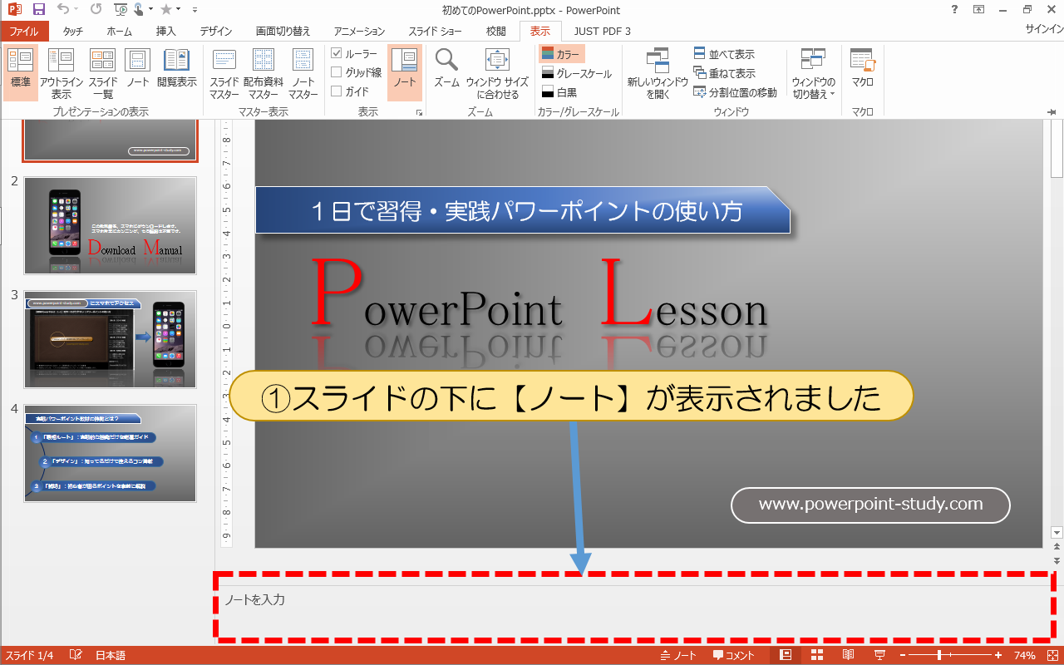Click Normal view icon in status bar
The image size is (1064, 665).
[x=786, y=655]
